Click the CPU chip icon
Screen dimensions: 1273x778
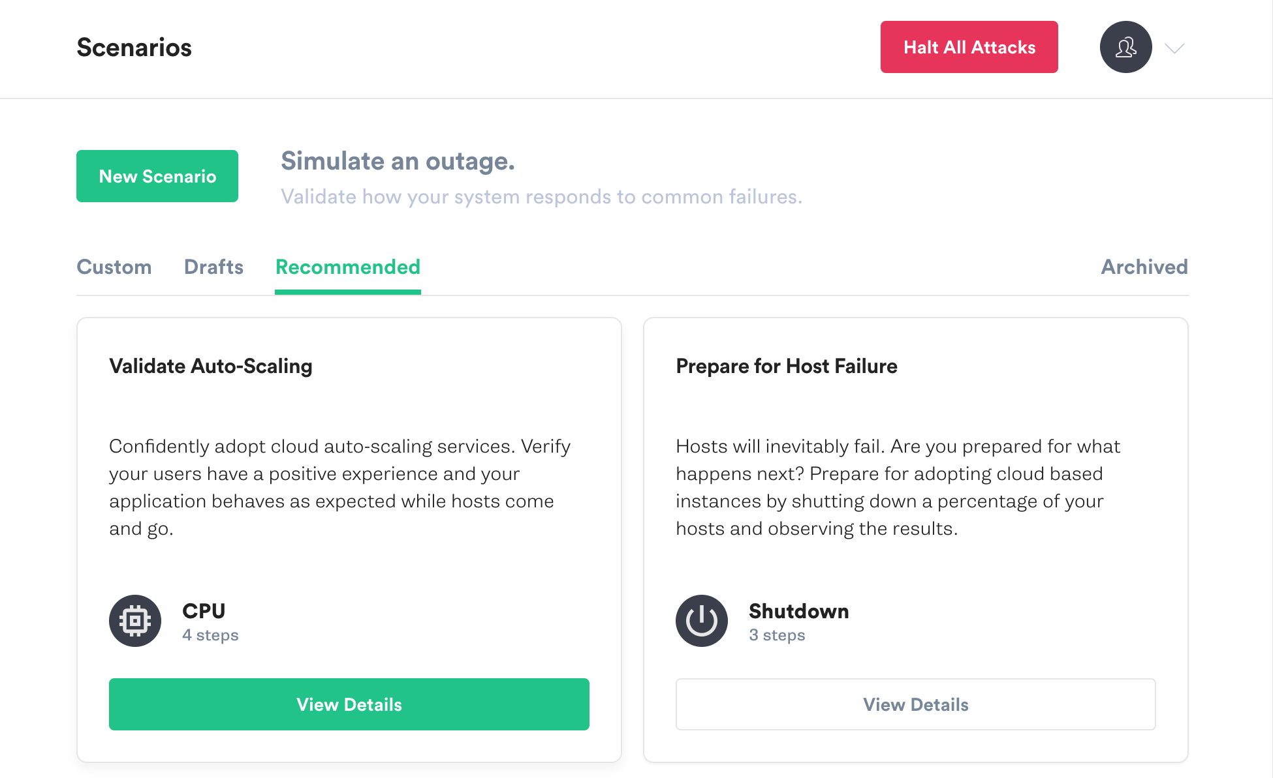(135, 621)
